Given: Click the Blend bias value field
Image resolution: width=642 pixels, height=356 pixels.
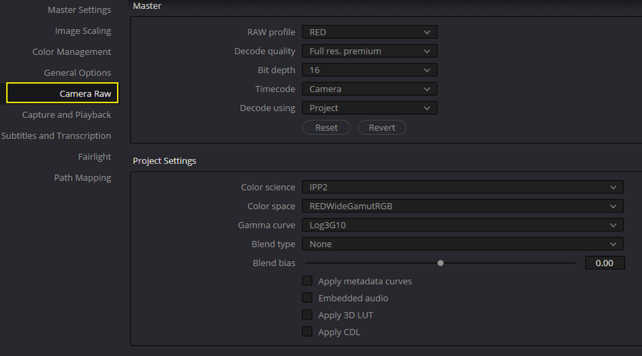Looking at the screenshot, I should pos(605,263).
